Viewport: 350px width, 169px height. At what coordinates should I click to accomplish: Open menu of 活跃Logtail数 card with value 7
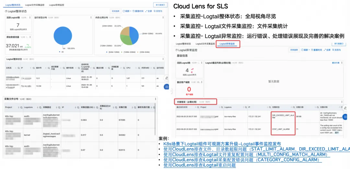point(30,17)
